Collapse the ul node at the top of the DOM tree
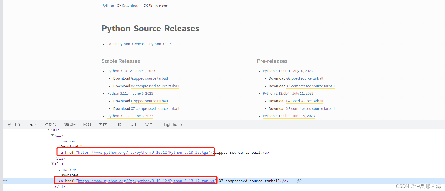 click(49, 130)
